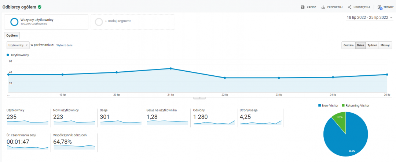Select the Współczynnik odrzuceń metric sparkline
Viewport: 396px width, 162px height.
tap(74, 146)
